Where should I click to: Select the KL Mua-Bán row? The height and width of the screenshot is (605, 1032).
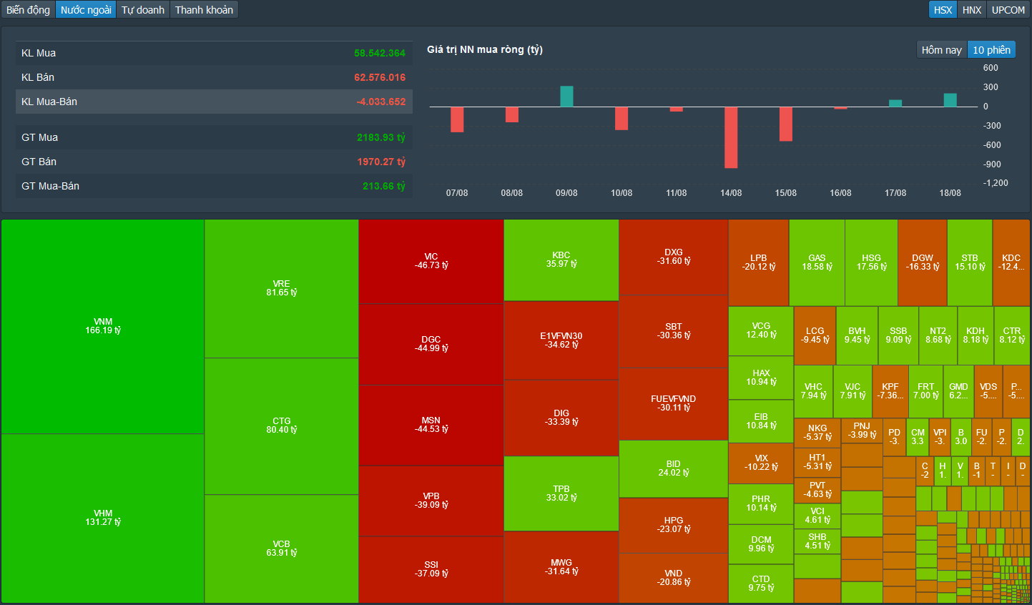pos(214,102)
